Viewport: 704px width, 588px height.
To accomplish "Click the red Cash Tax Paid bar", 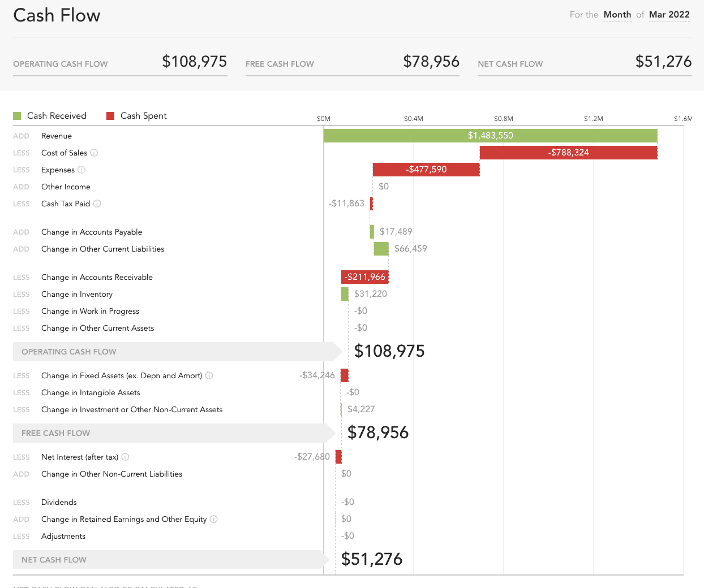I will coord(371,204).
